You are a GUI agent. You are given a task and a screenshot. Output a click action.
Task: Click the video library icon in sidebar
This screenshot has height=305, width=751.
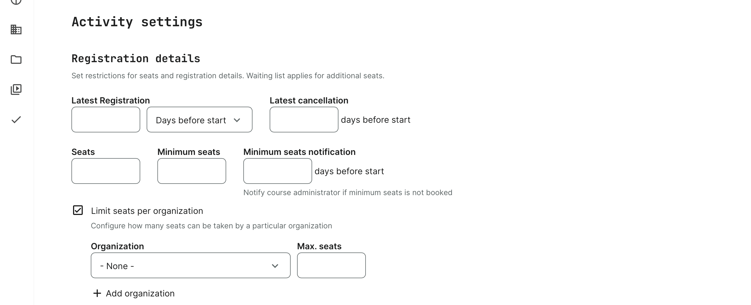(16, 89)
